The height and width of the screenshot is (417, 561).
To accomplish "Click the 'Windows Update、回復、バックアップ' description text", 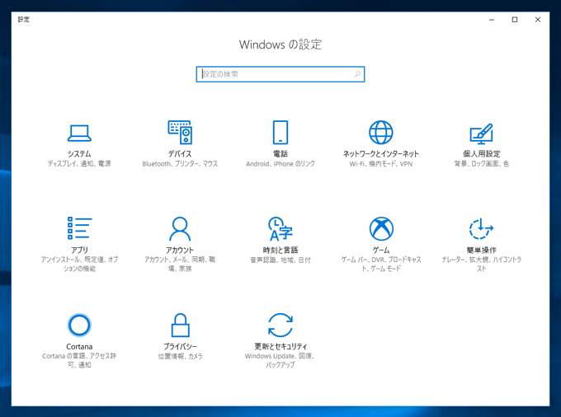I will click(x=280, y=360).
